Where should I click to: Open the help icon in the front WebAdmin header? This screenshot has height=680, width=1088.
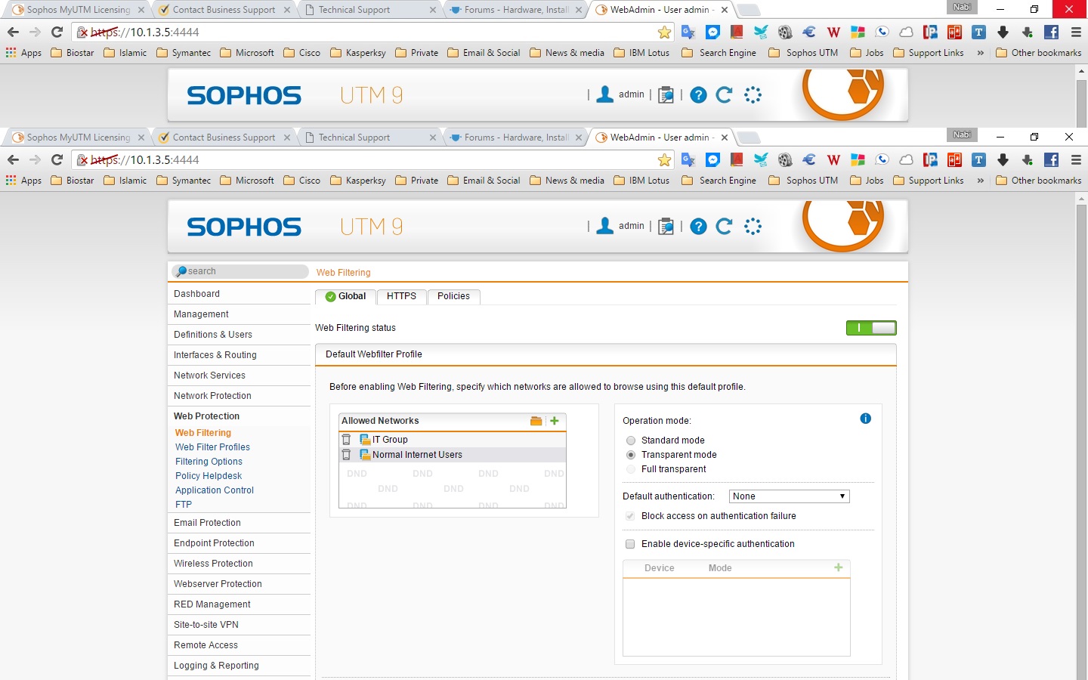699,226
